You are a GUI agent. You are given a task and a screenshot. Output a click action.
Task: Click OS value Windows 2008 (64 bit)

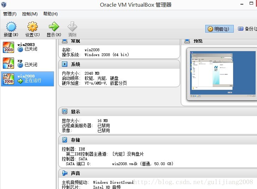click(x=107, y=55)
